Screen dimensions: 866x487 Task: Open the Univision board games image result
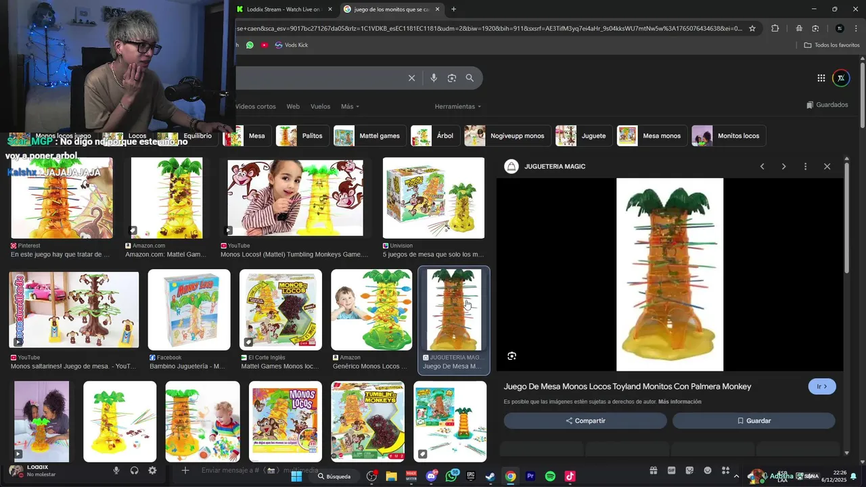pyautogui.click(x=434, y=198)
